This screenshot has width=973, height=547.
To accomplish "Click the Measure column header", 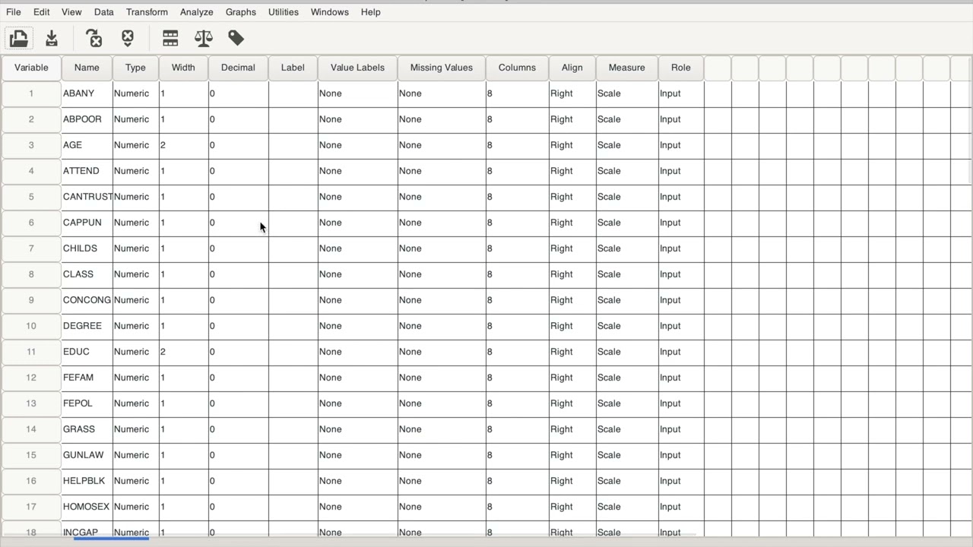I will coord(627,68).
